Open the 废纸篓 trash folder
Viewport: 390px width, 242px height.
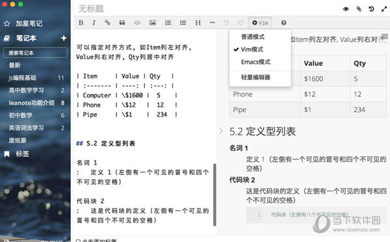(18, 141)
